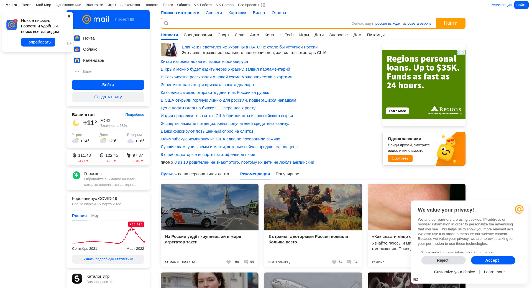
Task: Open VK Работа in the top bar
Action: point(203,5)
